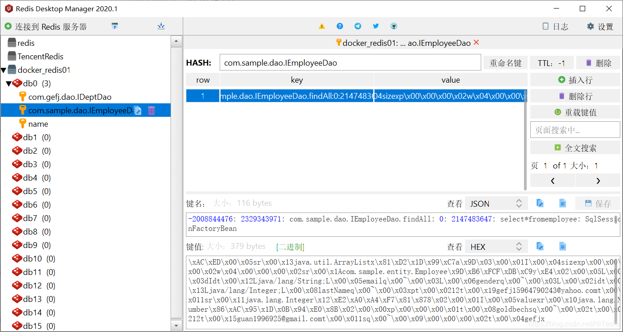This screenshot has width=623, height=332.
Task: Open the Telegram icon link
Action: coord(358,27)
